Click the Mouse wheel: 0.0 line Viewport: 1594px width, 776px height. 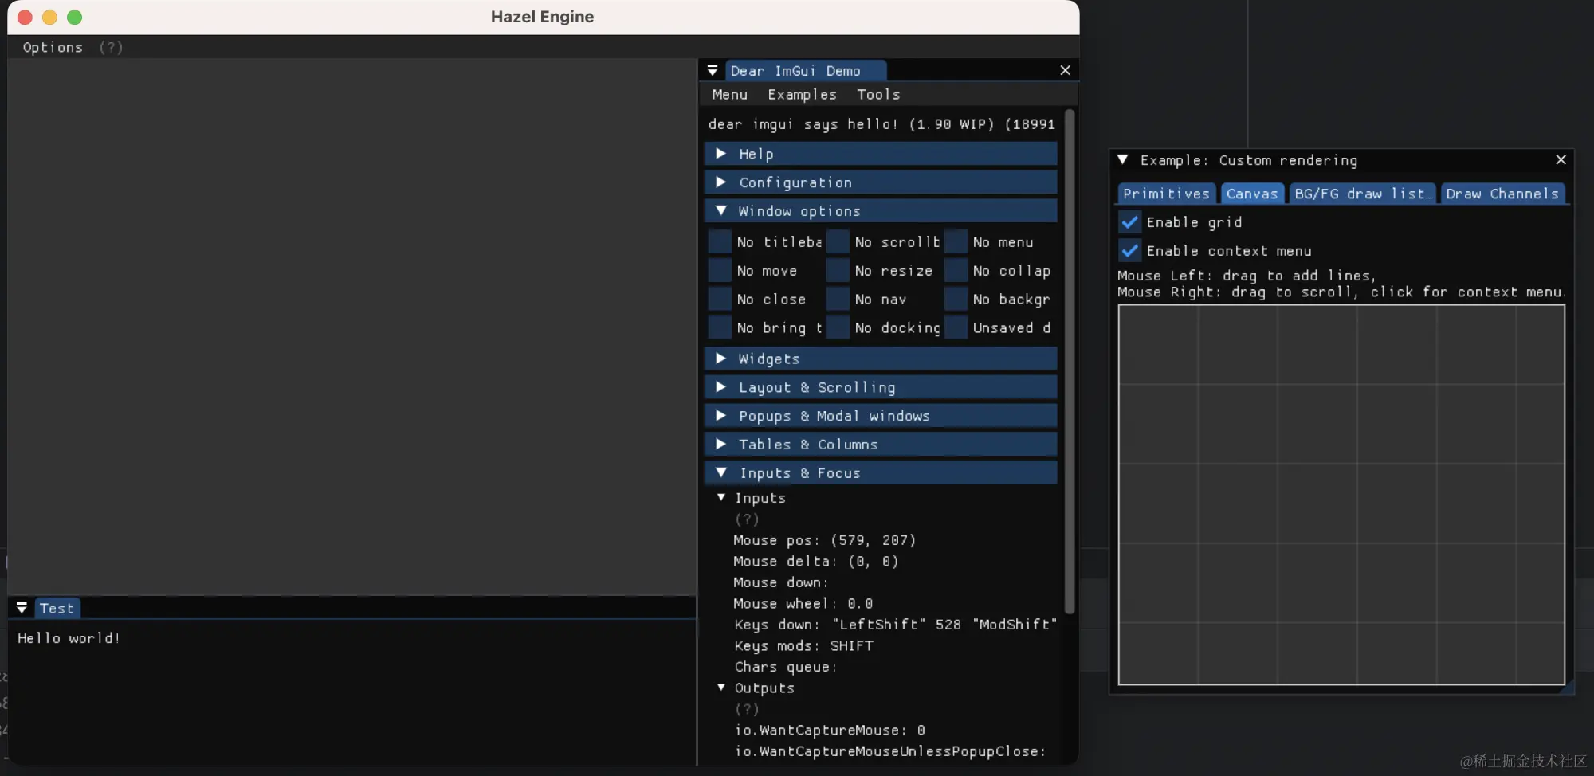coord(803,603)
